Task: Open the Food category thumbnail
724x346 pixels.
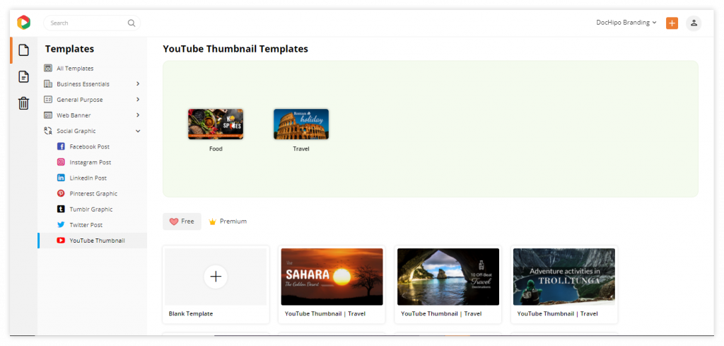Action: point(216,125)
